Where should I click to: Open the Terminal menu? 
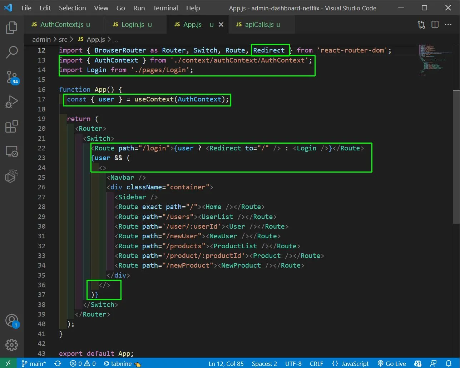pyautogui.click(x=165, y=8)
